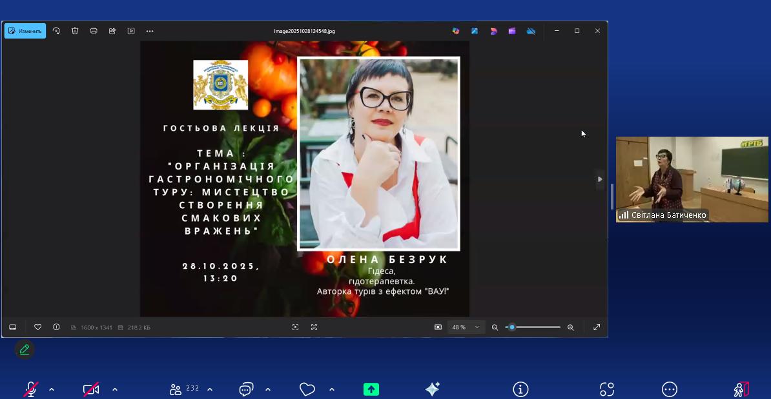Click Світлана Батиченко video thumbnail

pyautogui.click(x=692, y=180)
